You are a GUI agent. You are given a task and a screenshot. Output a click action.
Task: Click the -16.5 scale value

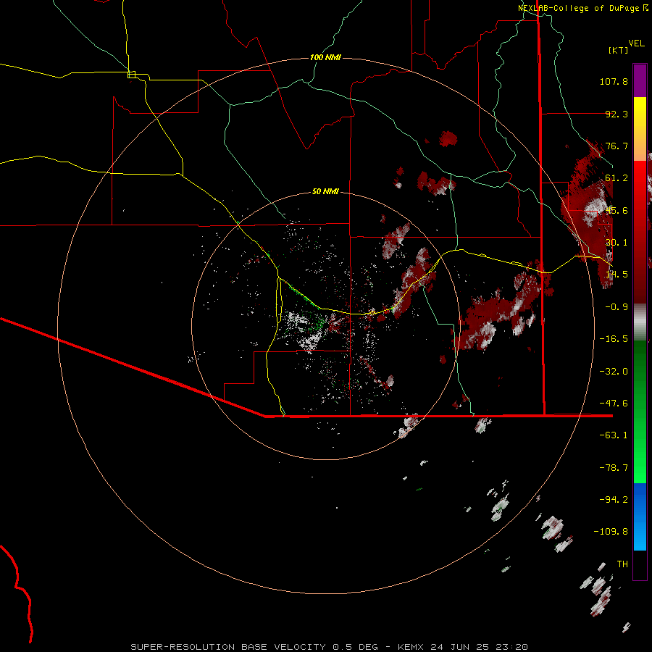coord(614,339)
